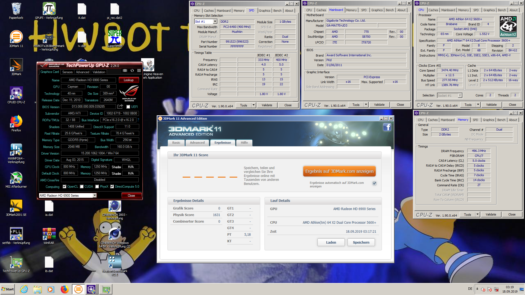The image size is (525, 295).
Task: Select Caches tab in SPD CPU-Z window
Action: tap(209, 11)
